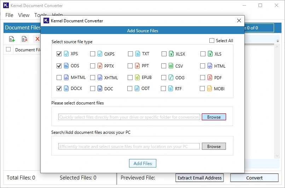Uncheck the ODS checkbox
The height and width of the screenshot is (188, 285).
(59, 66)
